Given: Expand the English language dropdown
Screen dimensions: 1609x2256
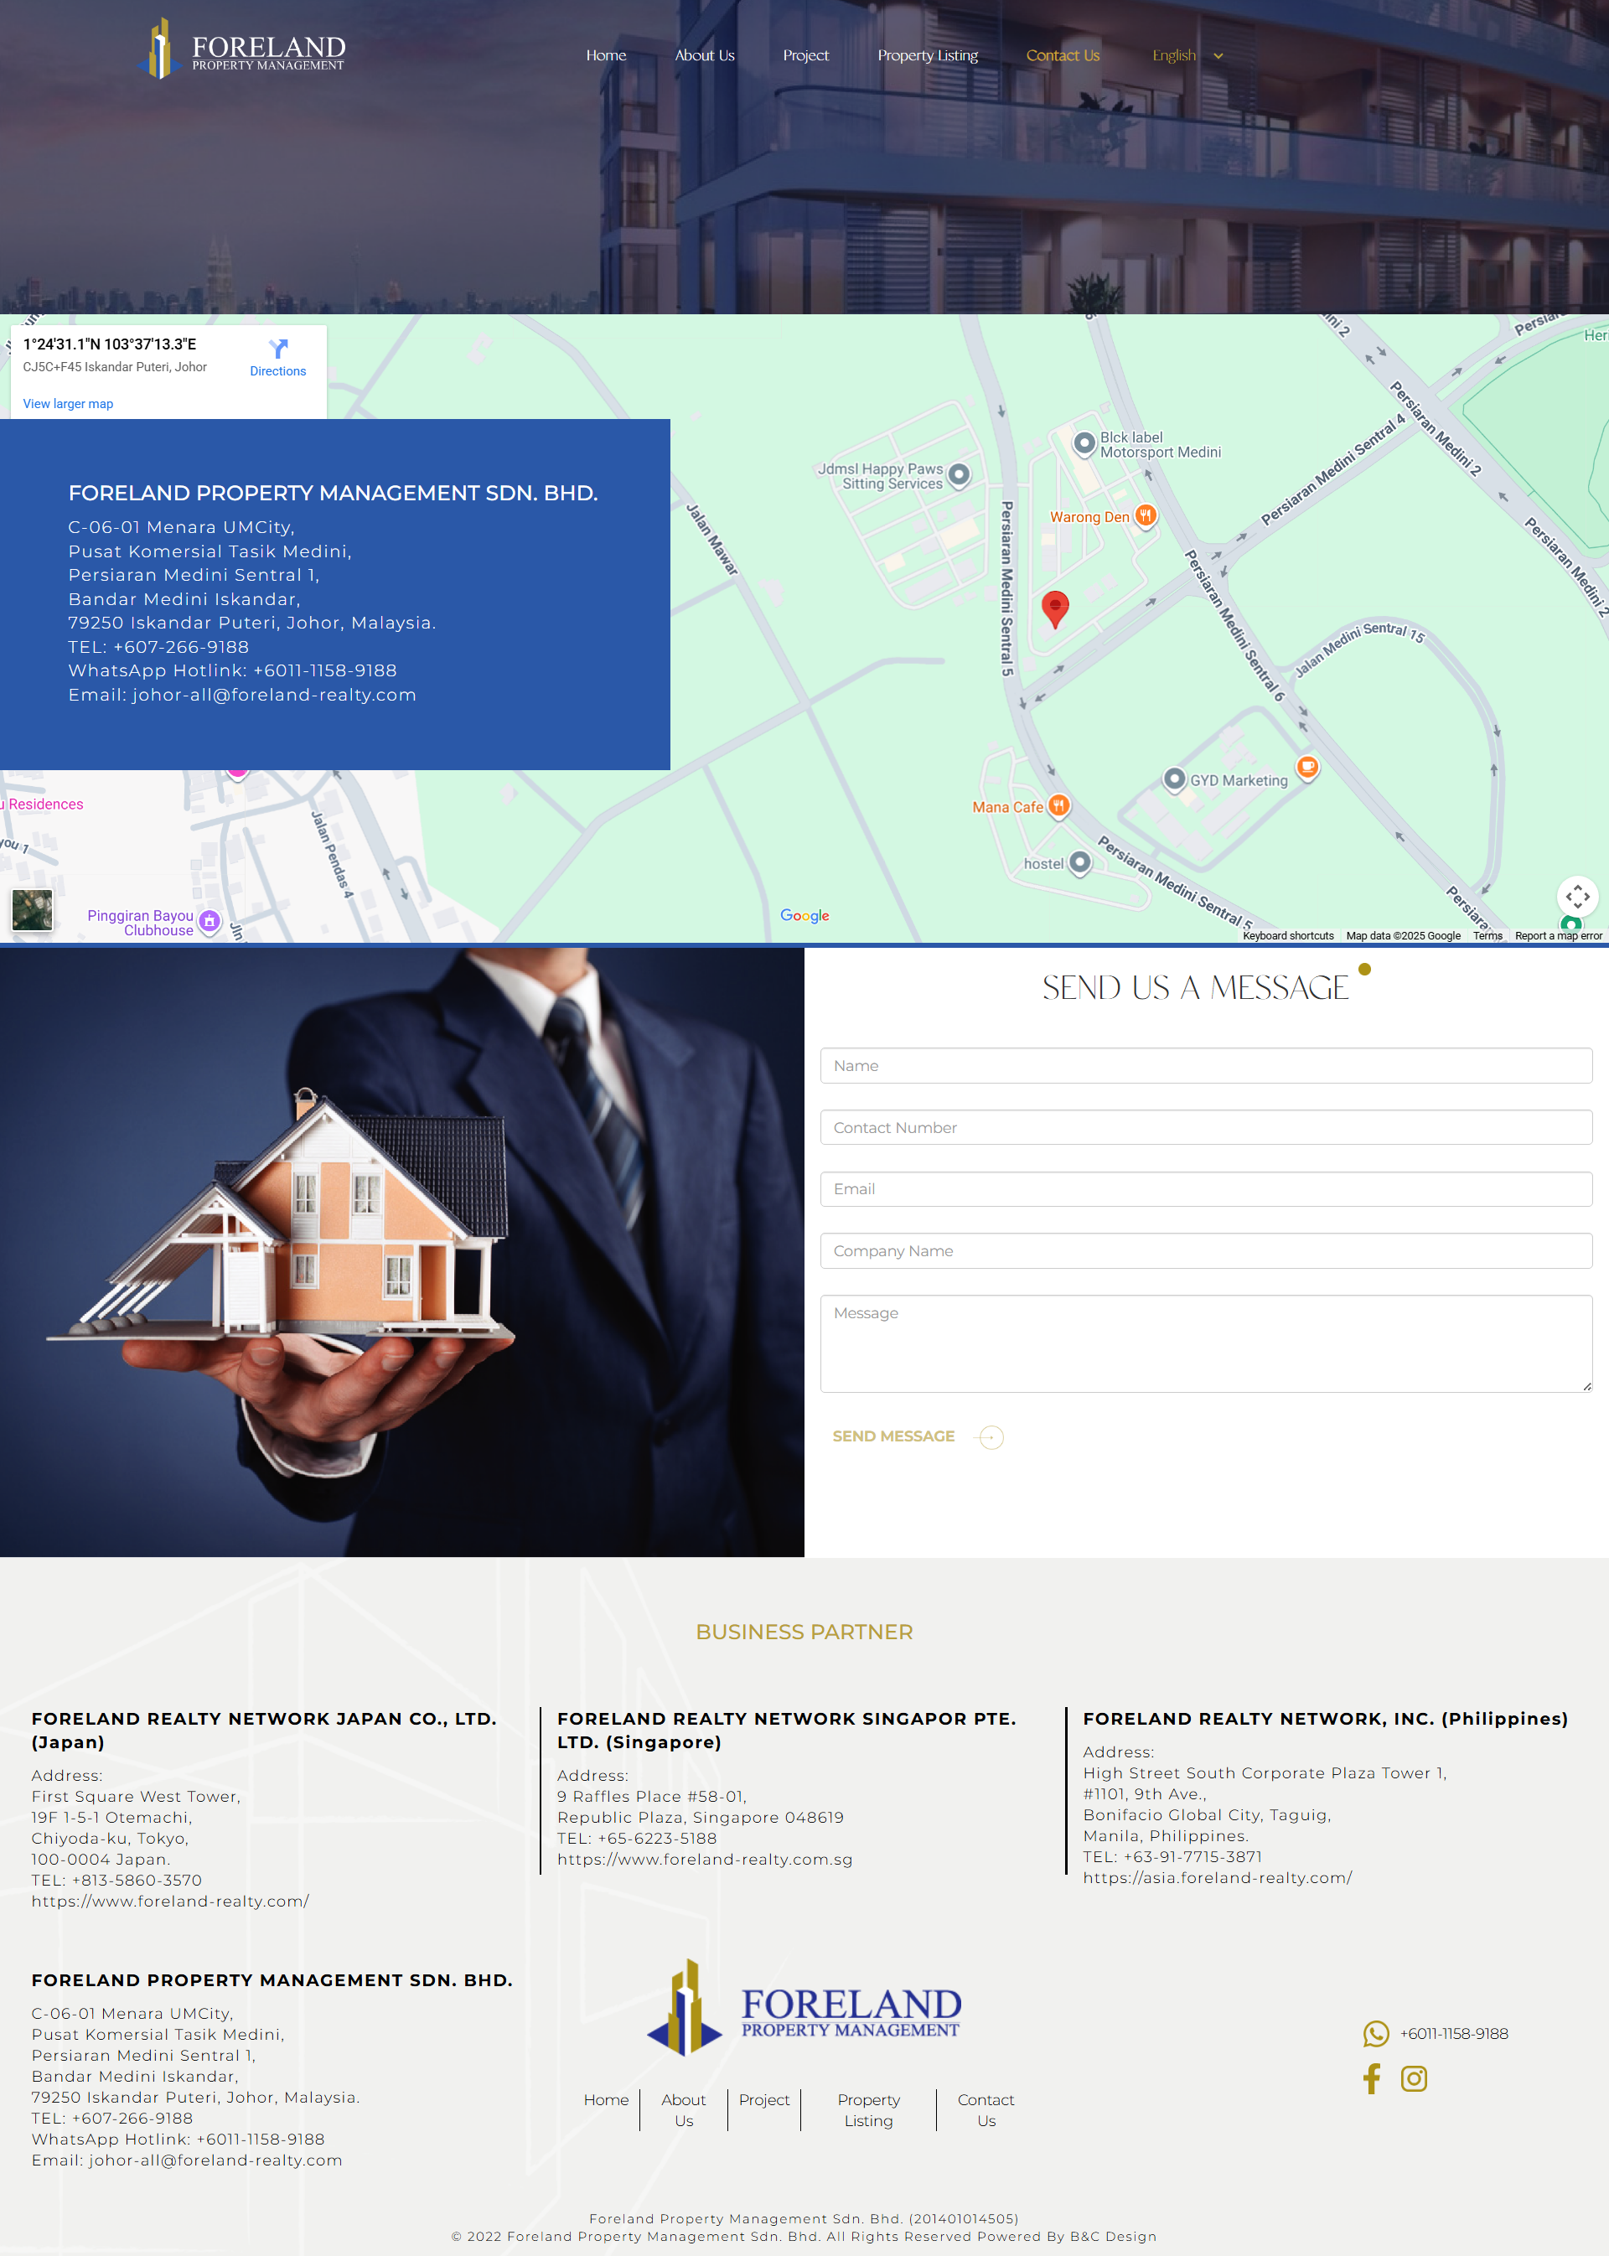Looking at the screenshot, I should (x=1187, y=55).
